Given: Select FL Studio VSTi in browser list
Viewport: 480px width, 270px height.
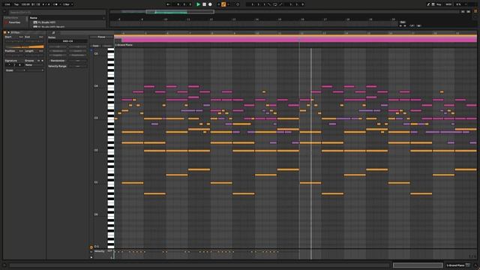Looking at the screenshot, I should pyautogui.click(x=46, y=22).
